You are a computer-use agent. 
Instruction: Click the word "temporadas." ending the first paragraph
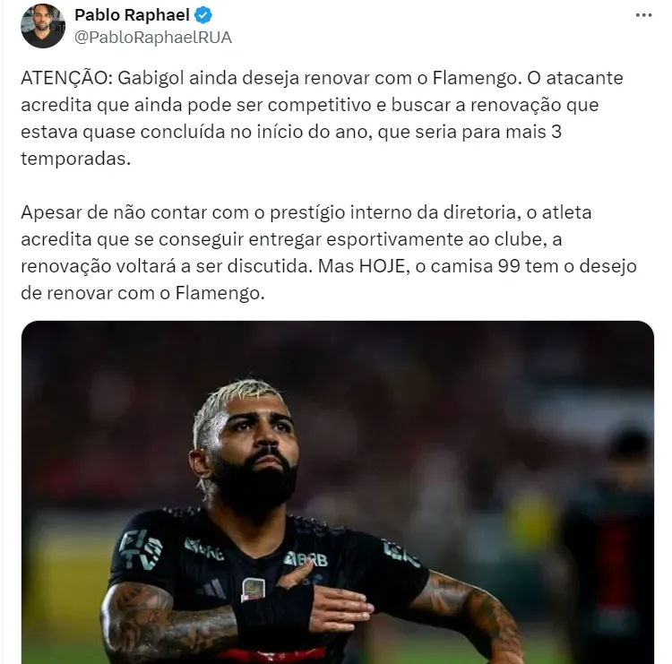pyautogui.click(x=76, y=159)
